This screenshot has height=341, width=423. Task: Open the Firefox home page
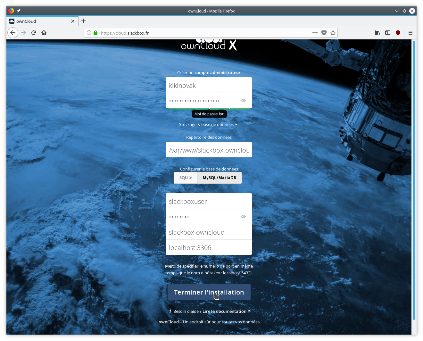44,33
